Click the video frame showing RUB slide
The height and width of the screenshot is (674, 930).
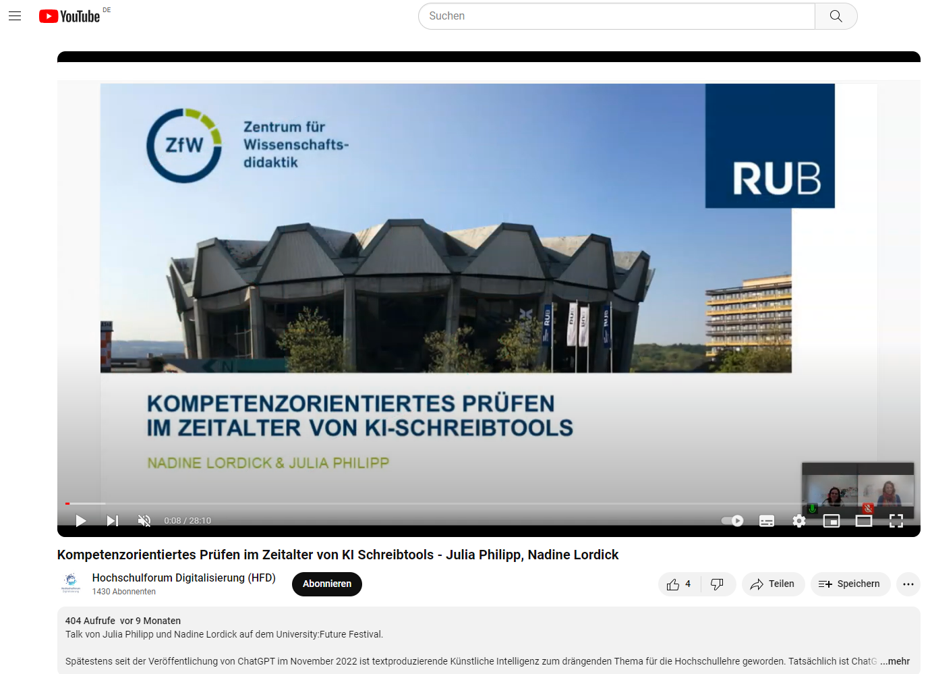pos(489,293)
